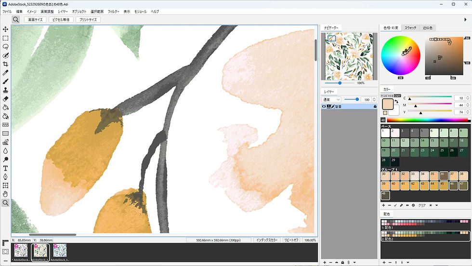
Task: Expand the color panel options arrow at top right
Action: (x=465, y=19)
